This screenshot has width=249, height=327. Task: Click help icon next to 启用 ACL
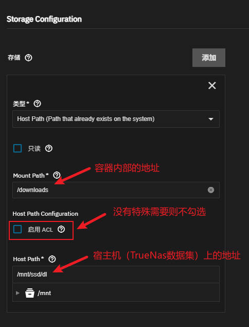coord(61,229)
